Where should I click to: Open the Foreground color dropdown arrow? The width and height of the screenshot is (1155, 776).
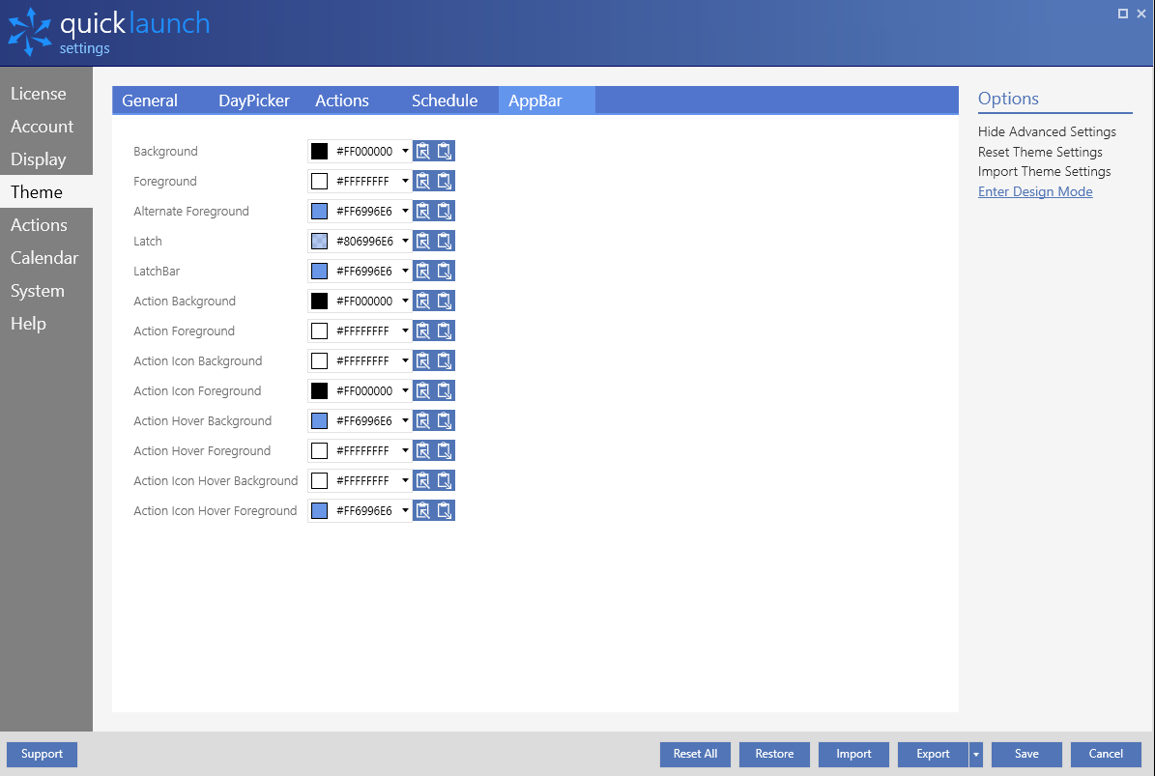pos(405,181)
